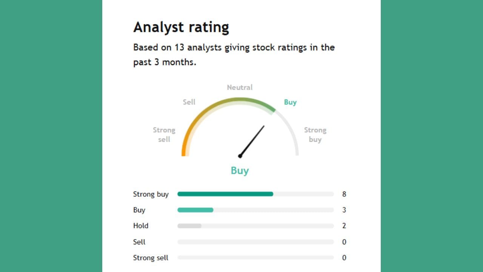Click the small Buy label on gauge arc
The width and height of the screenshot is (483, 272).
pos(290,102)
